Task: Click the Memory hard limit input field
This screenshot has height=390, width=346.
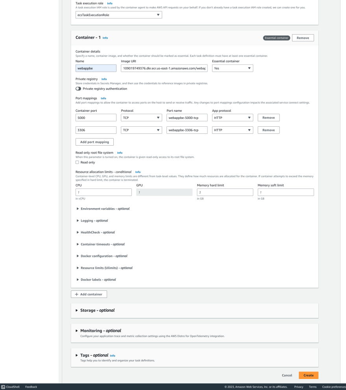Action: (x=225, y=192)
